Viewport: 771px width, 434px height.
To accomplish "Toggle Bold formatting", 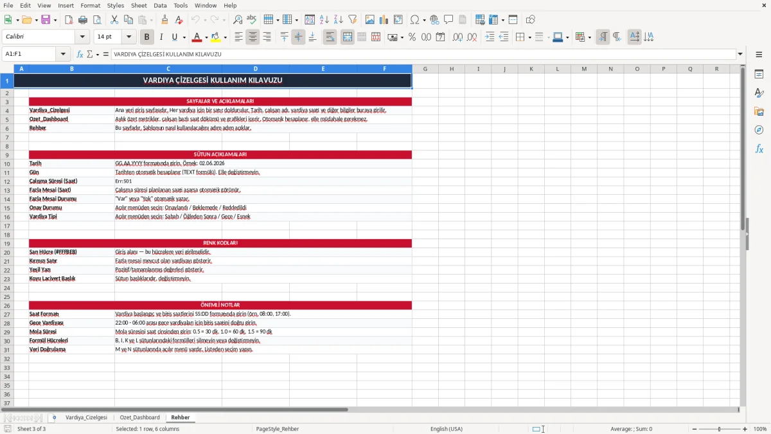I will coord(146,37).
